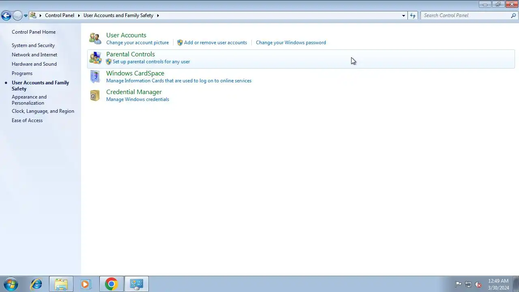Open the Credential Manager safe icon

tap(95, 95)
